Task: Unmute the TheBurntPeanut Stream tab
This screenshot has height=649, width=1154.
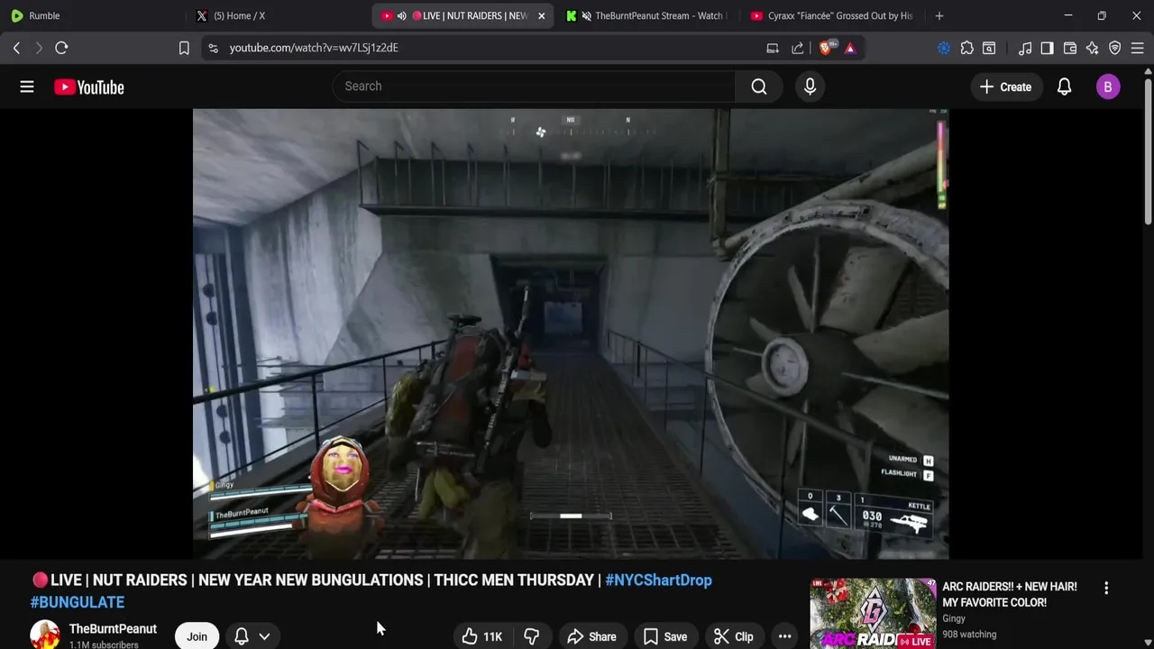Action: click(x=586, y=15)
